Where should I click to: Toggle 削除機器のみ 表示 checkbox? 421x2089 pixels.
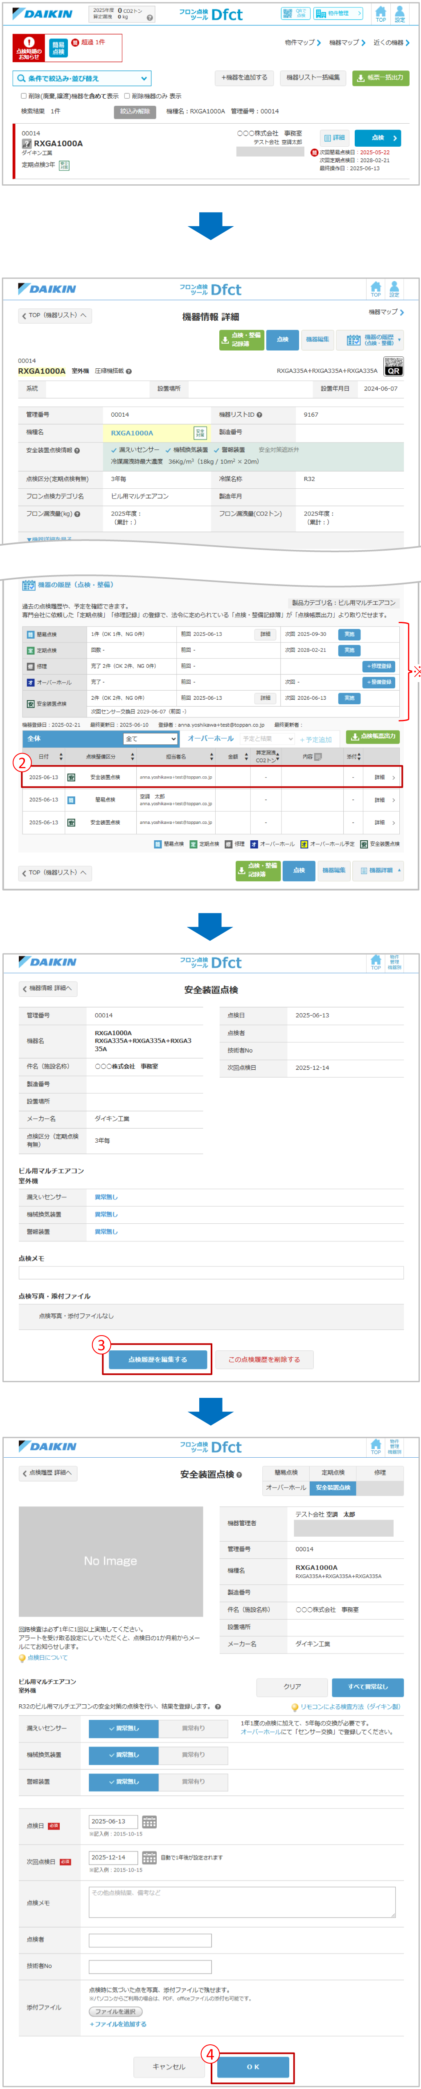tap(126, 96)
